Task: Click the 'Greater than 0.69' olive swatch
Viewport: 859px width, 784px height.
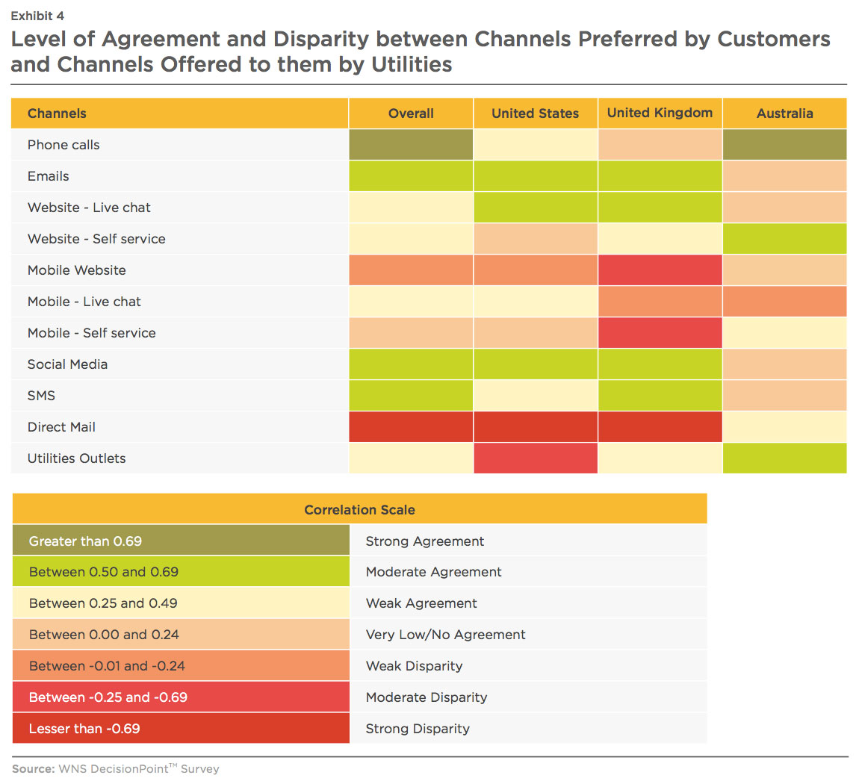Action: pos(181,541)
